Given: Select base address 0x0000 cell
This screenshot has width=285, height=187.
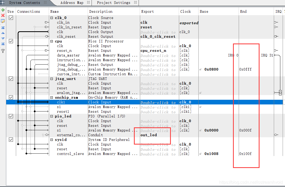Looking at the screenshot, I should point(211,130).
